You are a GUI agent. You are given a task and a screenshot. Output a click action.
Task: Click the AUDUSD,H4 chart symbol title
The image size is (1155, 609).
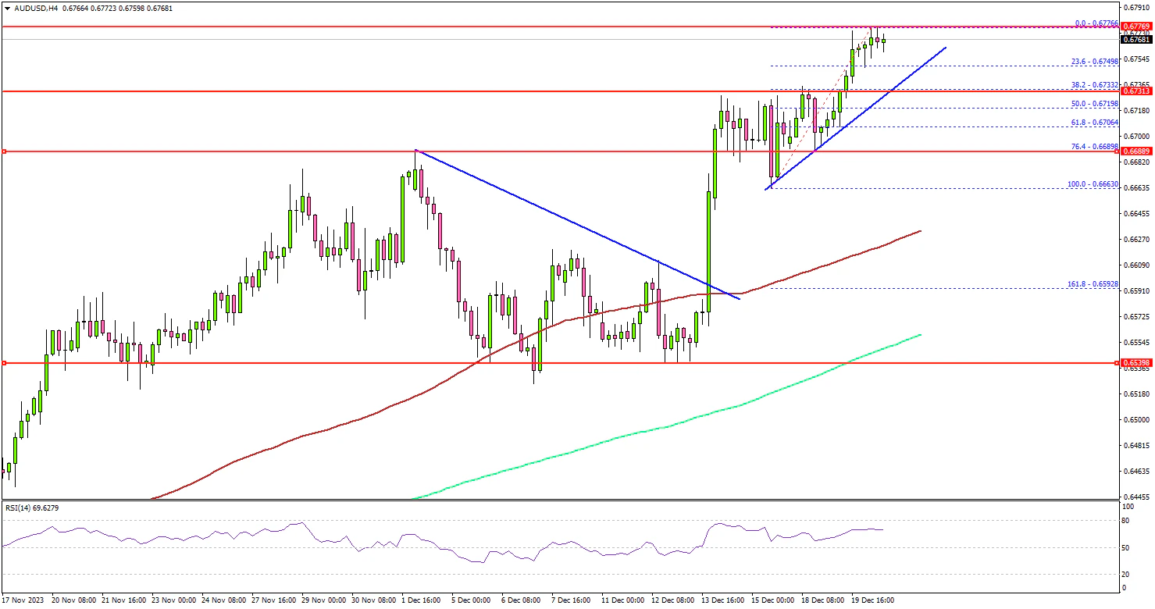34,8
